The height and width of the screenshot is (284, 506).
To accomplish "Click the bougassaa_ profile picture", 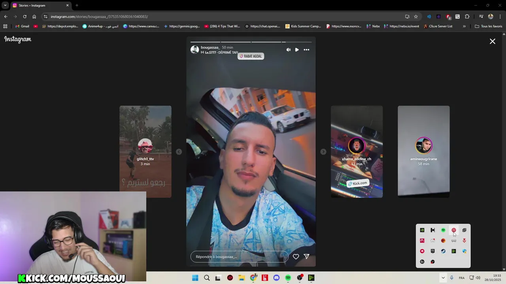I will point(194,50).
